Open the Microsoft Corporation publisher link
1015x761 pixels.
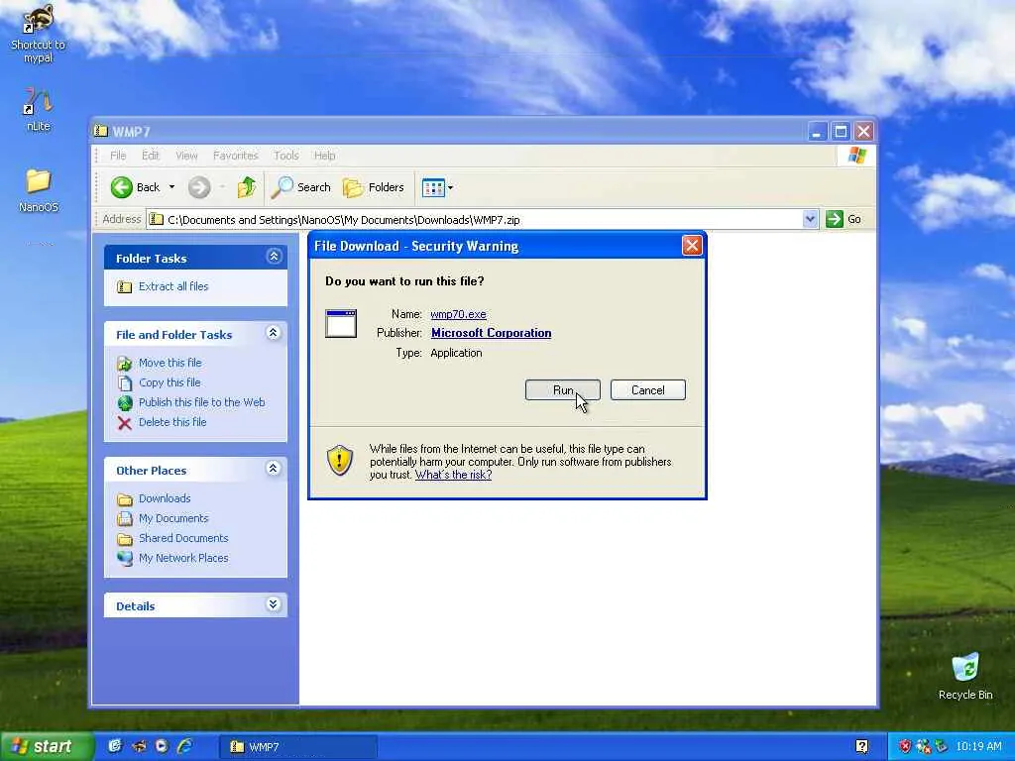pyautogui.click(x=492, y=333)
